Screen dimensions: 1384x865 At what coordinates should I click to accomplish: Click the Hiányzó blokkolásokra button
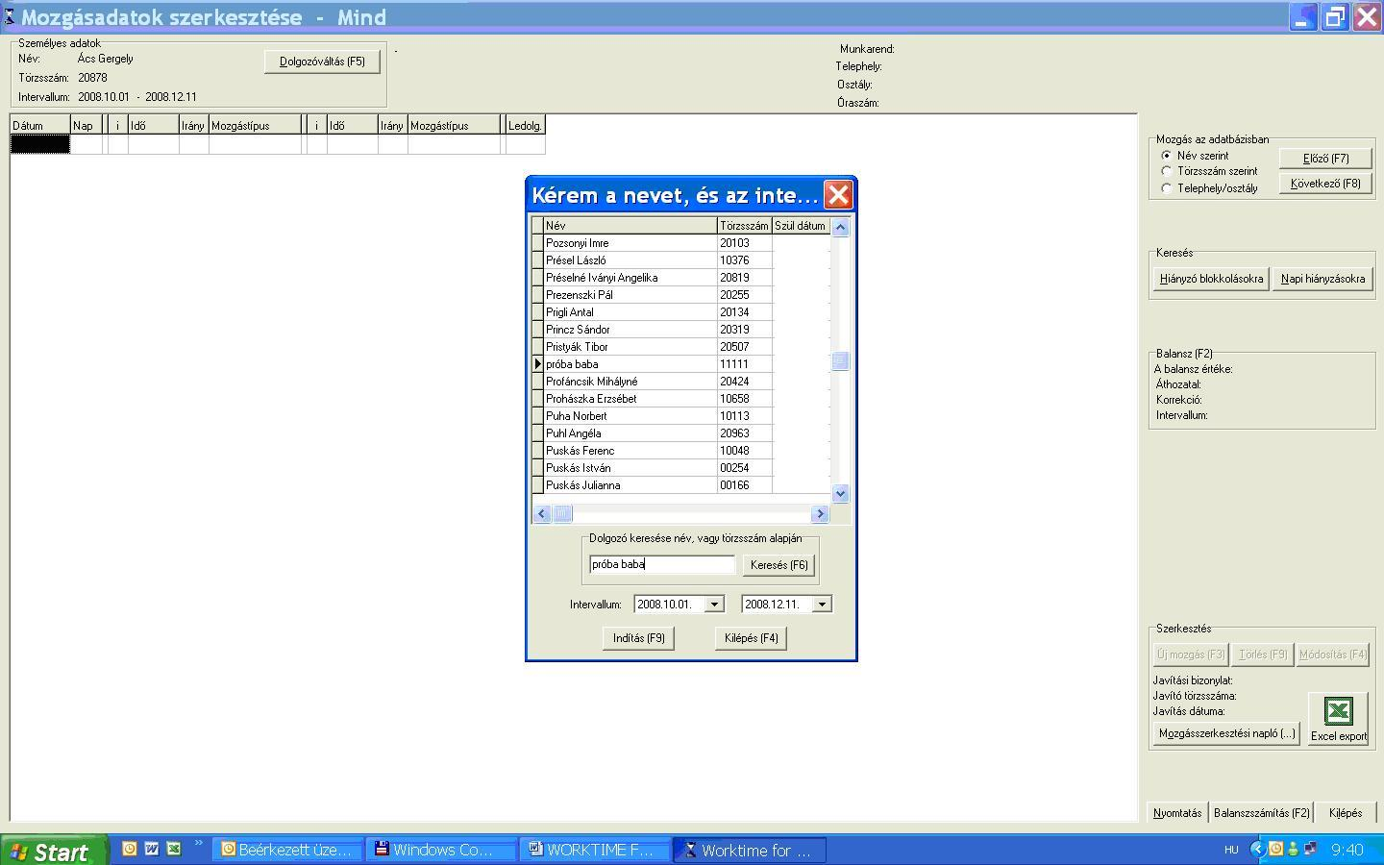tap(1211, 279)
